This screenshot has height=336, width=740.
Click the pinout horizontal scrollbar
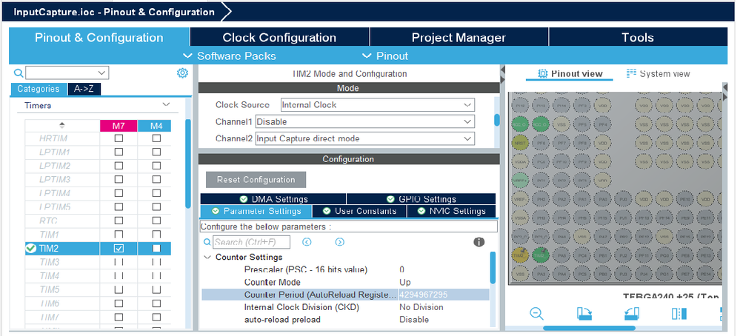(x=589, y=328)
